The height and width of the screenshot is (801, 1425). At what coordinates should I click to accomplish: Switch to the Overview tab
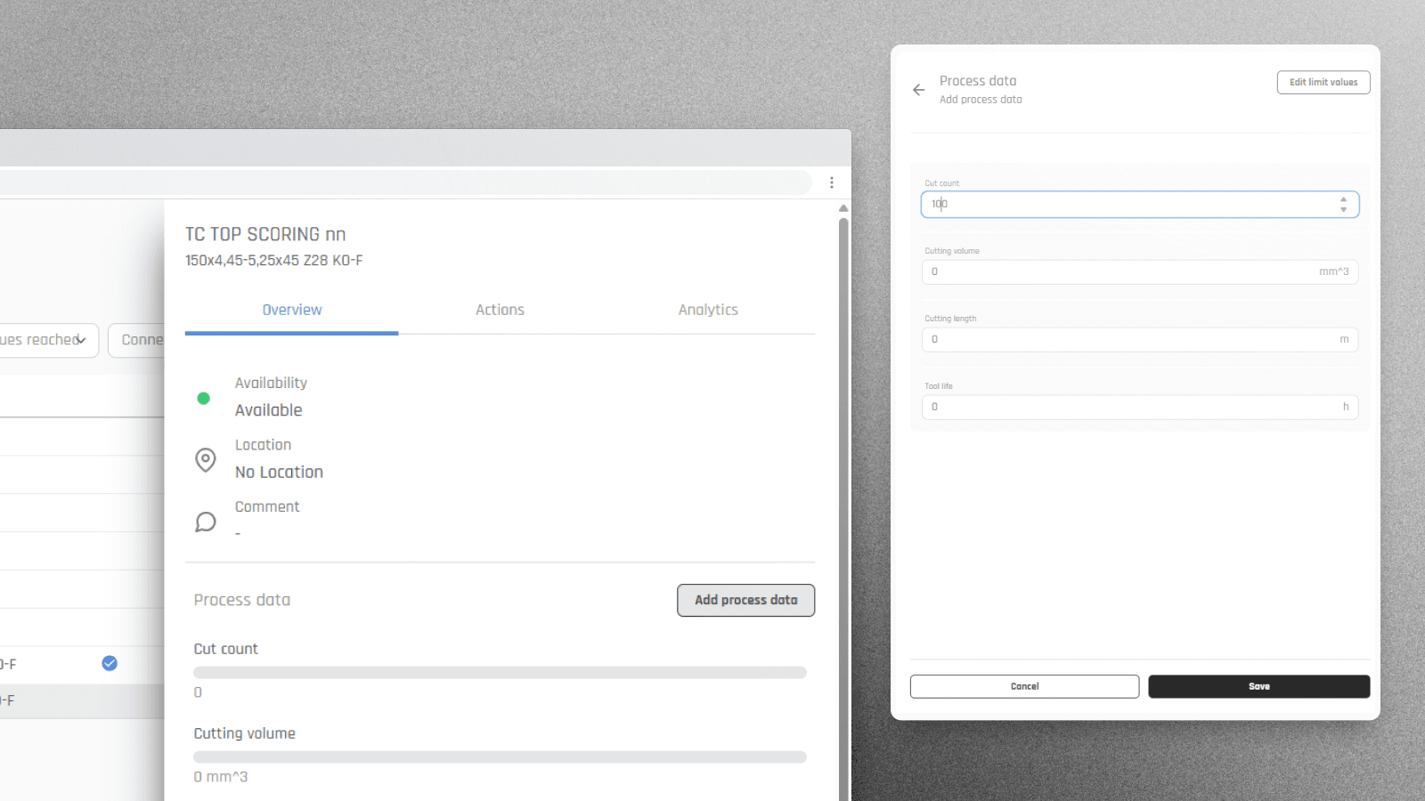[292, 310]
